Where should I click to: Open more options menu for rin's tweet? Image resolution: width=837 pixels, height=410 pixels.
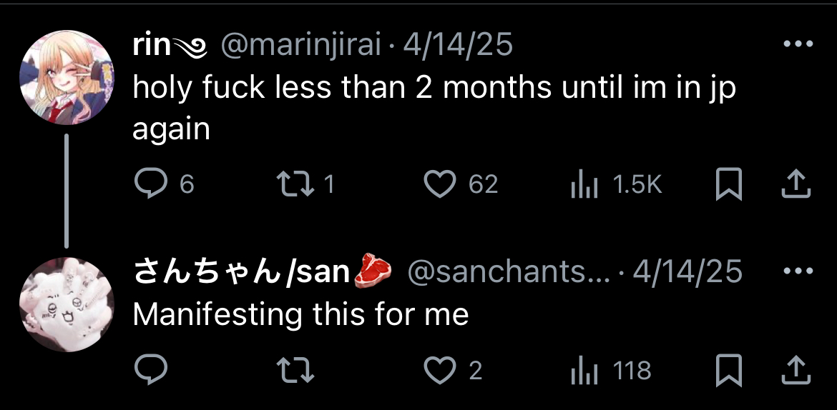(x=798, y=44)
